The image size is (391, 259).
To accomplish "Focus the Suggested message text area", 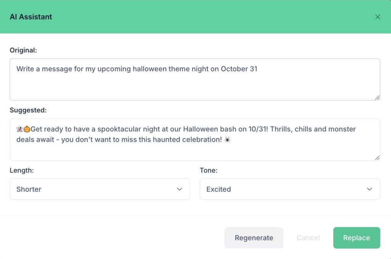I will [x=194, y=151].
